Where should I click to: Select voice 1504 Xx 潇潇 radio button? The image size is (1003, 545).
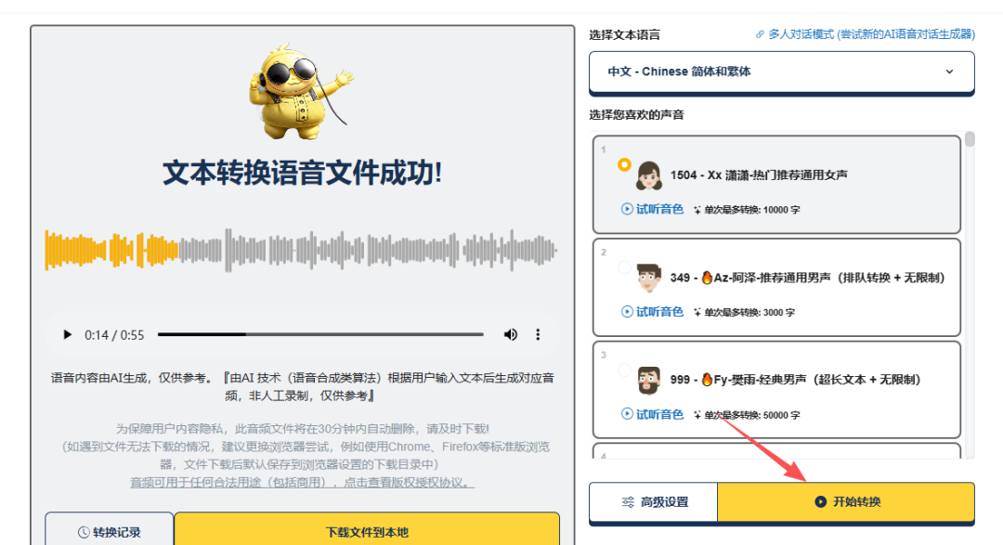point(624,165)
